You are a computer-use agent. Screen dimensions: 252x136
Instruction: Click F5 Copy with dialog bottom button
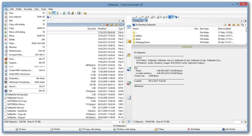(x=90, y=129)
